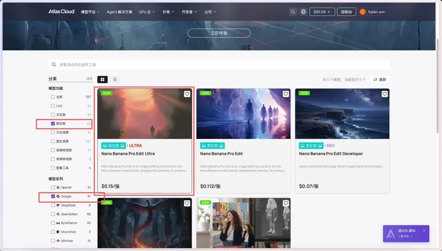Click the 立即体验 button
This screenshot has height=251, width=442.
[x=219, y=33]
